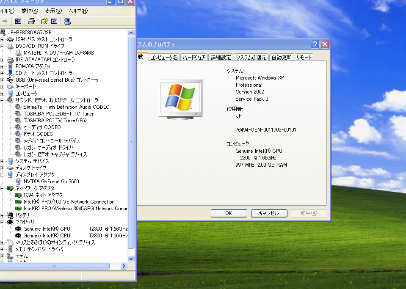This screenshot has height=289, width=406.
Task: Select レガシ オーディオ ドライバ entry
Action: (x=48, y=148)
